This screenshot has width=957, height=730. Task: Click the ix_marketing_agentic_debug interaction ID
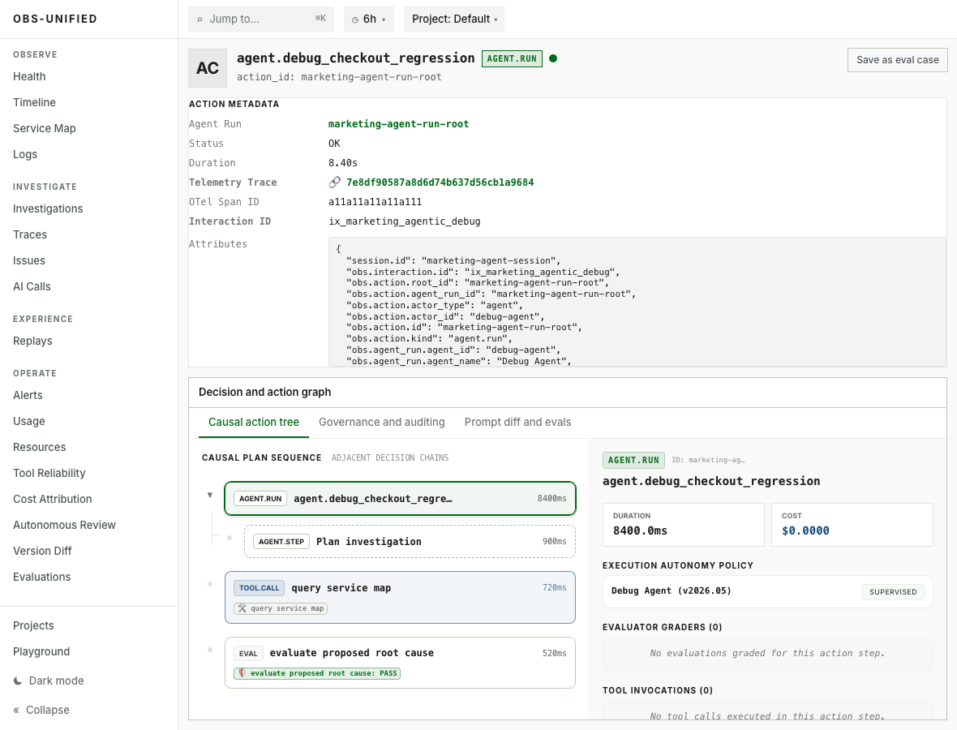pos(404,221)
